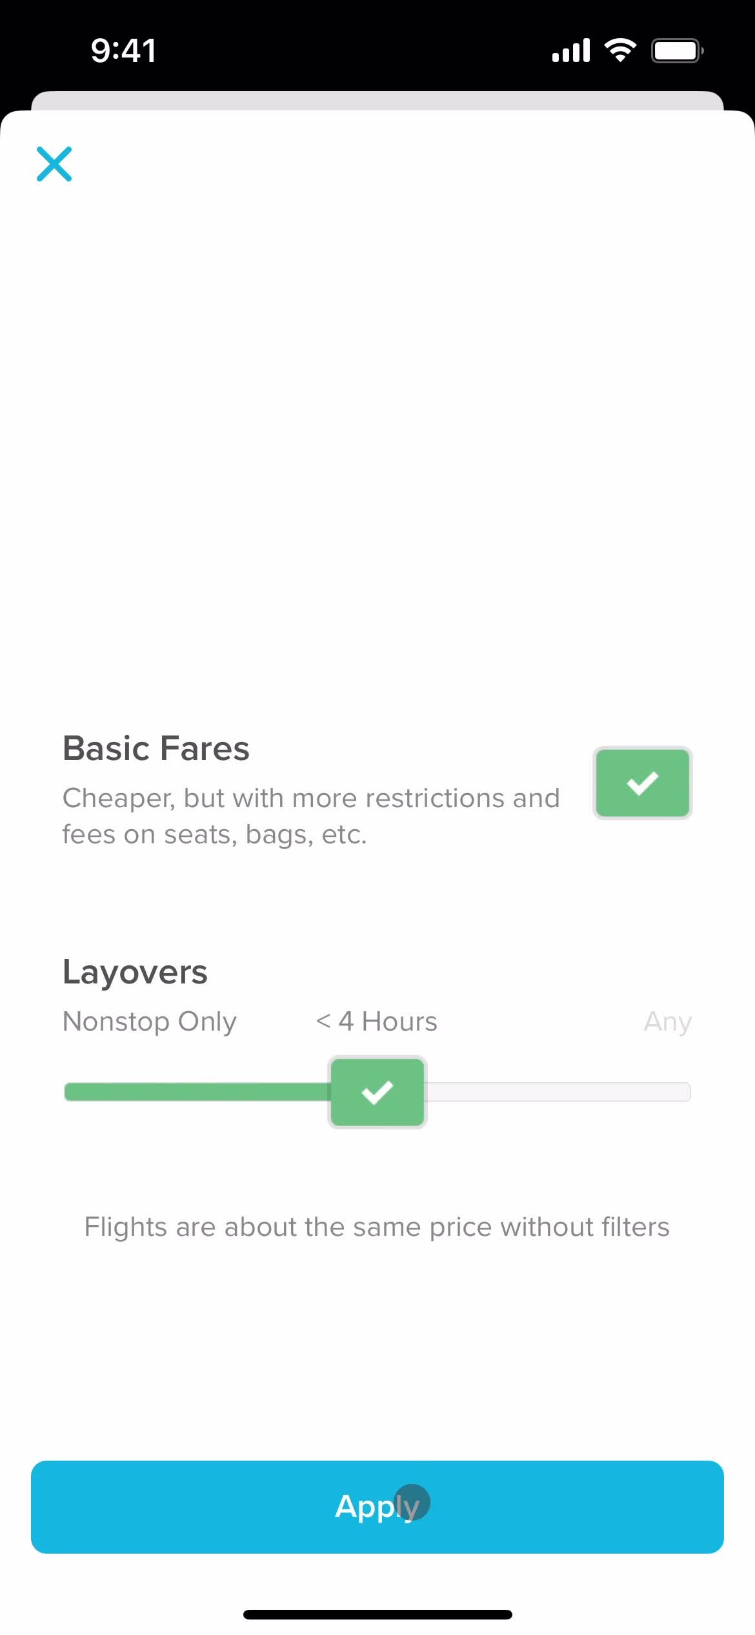This screenshot has width=755, height=1635.
Task: Select the < 4 Hours layover label
Action: pyautogui.click(x=377, y=1022)
